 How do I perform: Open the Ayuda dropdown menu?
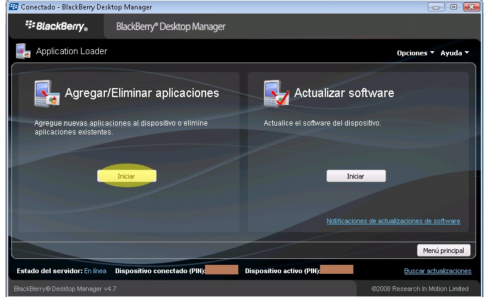point(455,53)
